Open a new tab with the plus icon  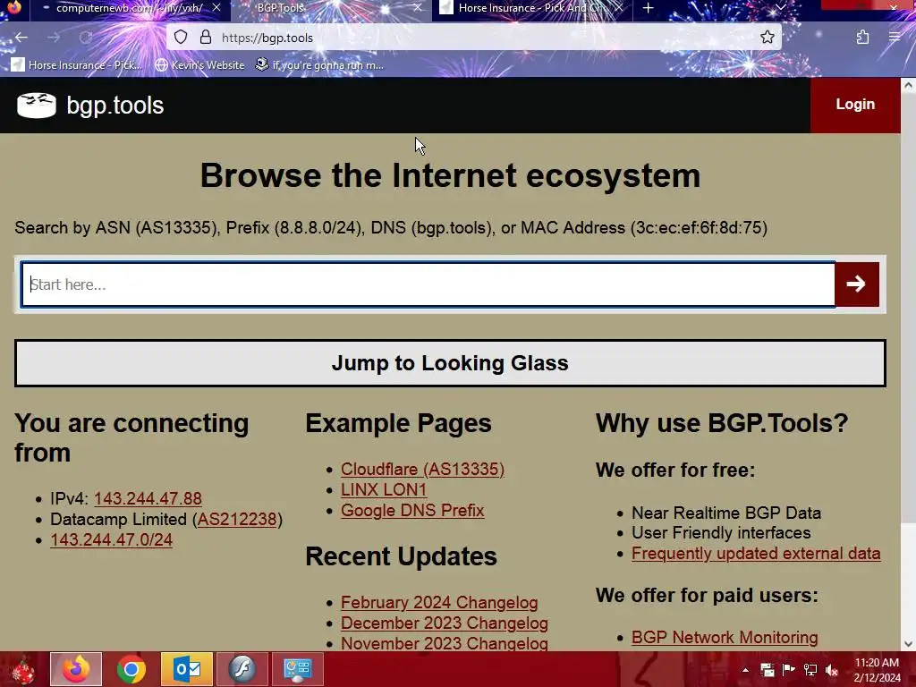(x=648, y=8)
